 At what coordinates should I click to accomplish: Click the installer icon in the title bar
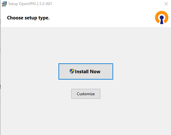(4, 4)
